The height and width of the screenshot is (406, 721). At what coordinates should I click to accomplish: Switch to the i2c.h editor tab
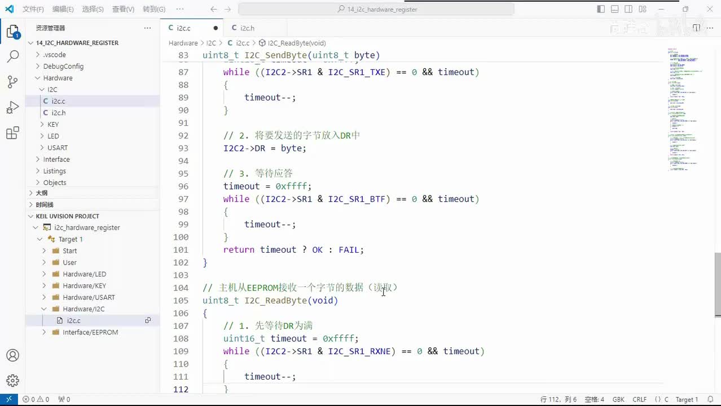click(247, 28)
